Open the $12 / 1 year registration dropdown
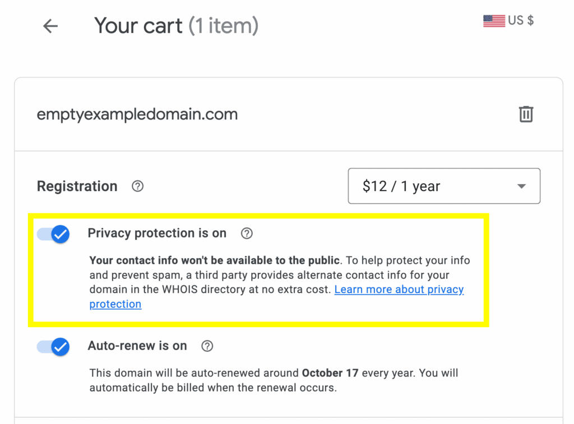574x424 pixels. pos(444,186)
